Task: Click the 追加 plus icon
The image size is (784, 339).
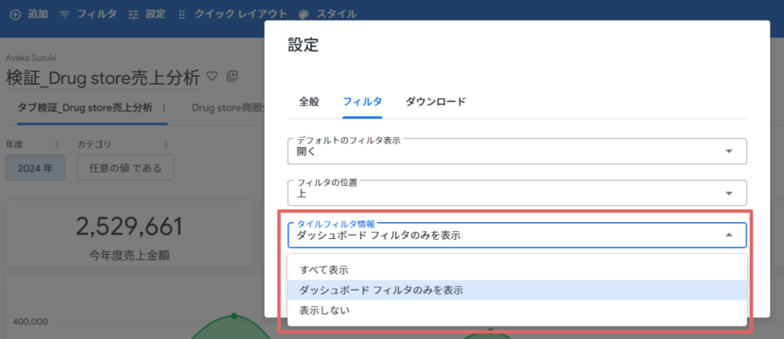Action: point(15,15)
